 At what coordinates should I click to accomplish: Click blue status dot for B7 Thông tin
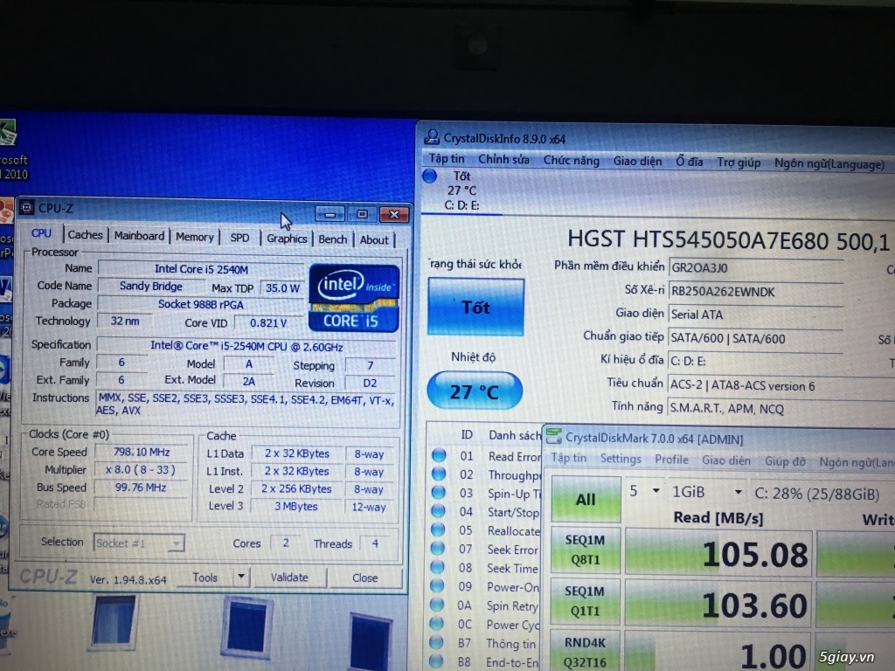pos(436,642)
